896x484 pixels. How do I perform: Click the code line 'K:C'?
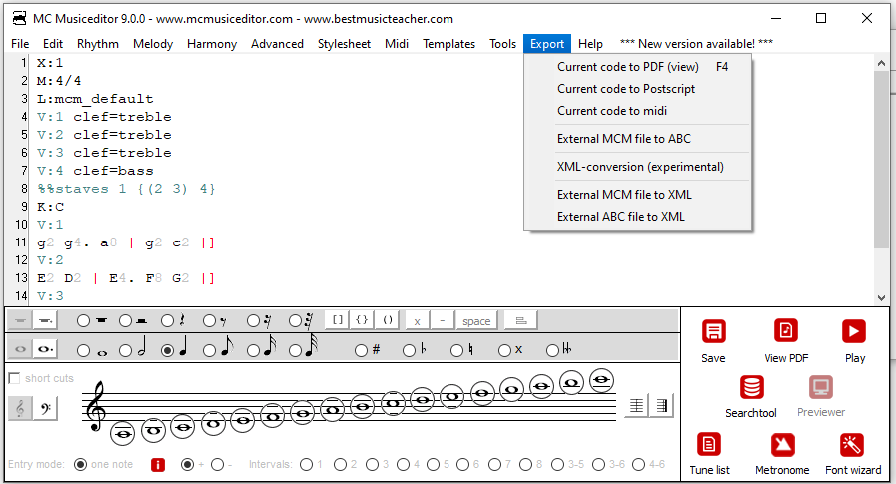pyautogui.click(x=50, y=207)
